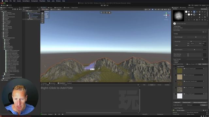Select the hexagon brush

tap(189, 14)
